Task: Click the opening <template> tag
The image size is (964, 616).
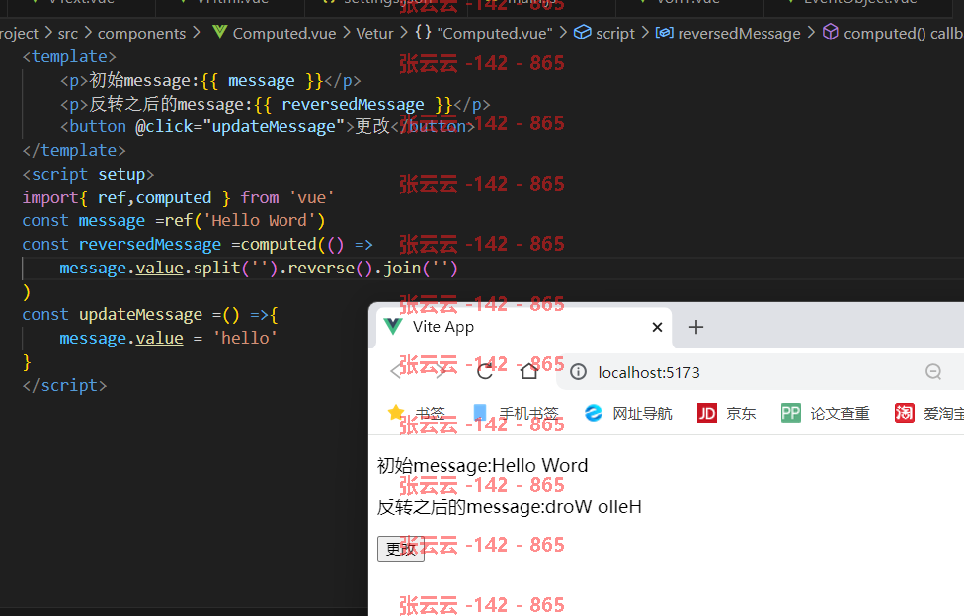Action: [x=69, y=56]
